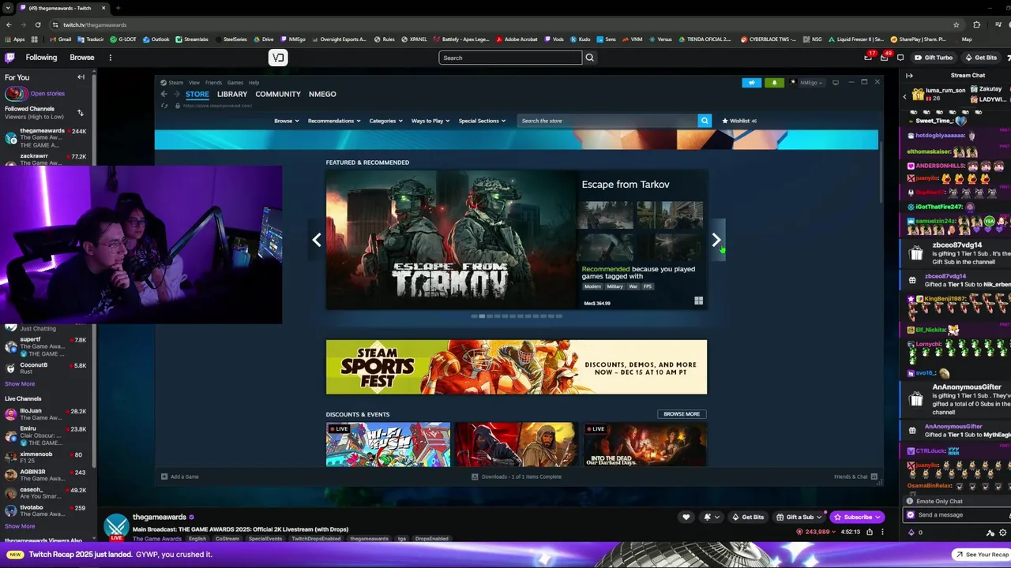Open Steam Browse dropdown menu

pyautogui.click(x=286, y=121)
